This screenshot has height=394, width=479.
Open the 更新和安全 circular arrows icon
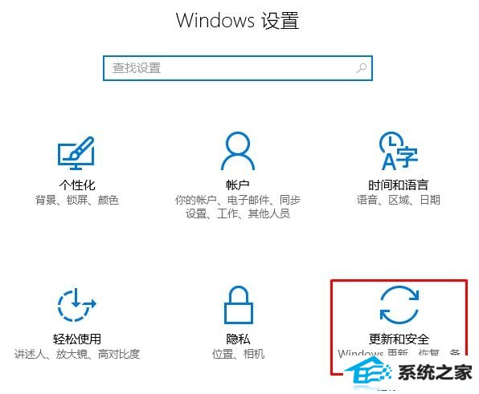point(399,304)
